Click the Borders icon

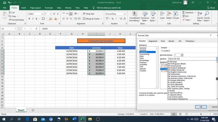(x=43, y=19)
